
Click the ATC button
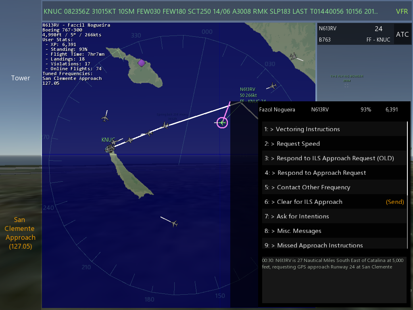click(x=402, y=34)
